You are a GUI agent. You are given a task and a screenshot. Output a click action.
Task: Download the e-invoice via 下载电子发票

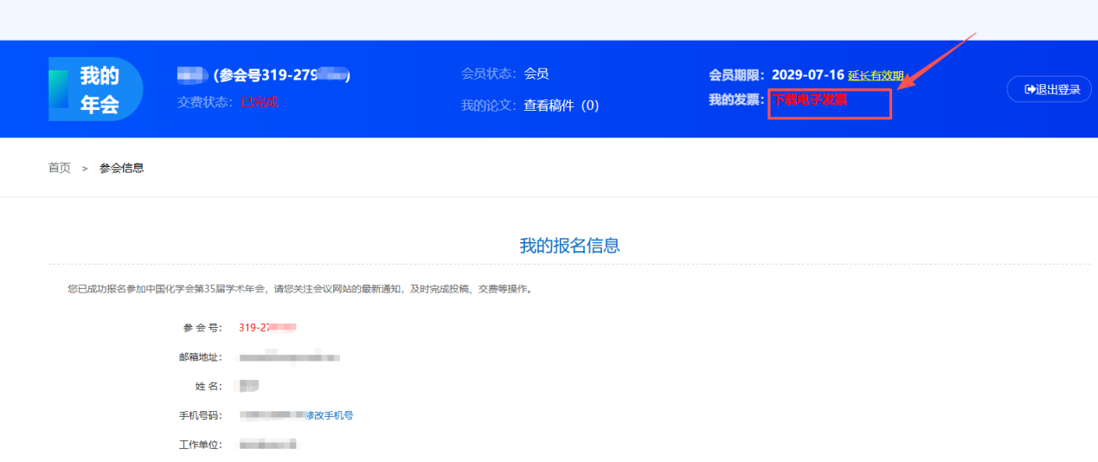[810, 100]
